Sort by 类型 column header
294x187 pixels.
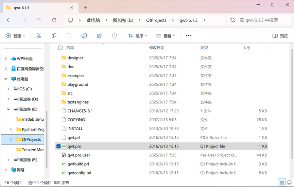204,48
